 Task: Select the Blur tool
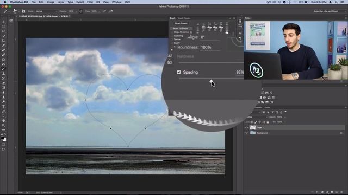(3, 92)
